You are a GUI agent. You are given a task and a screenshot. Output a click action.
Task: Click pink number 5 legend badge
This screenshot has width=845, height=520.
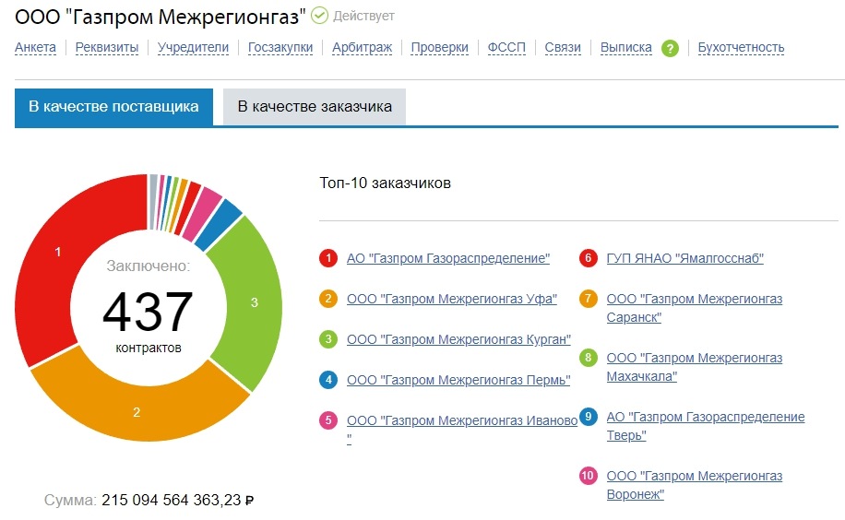(x=328, y=420)
